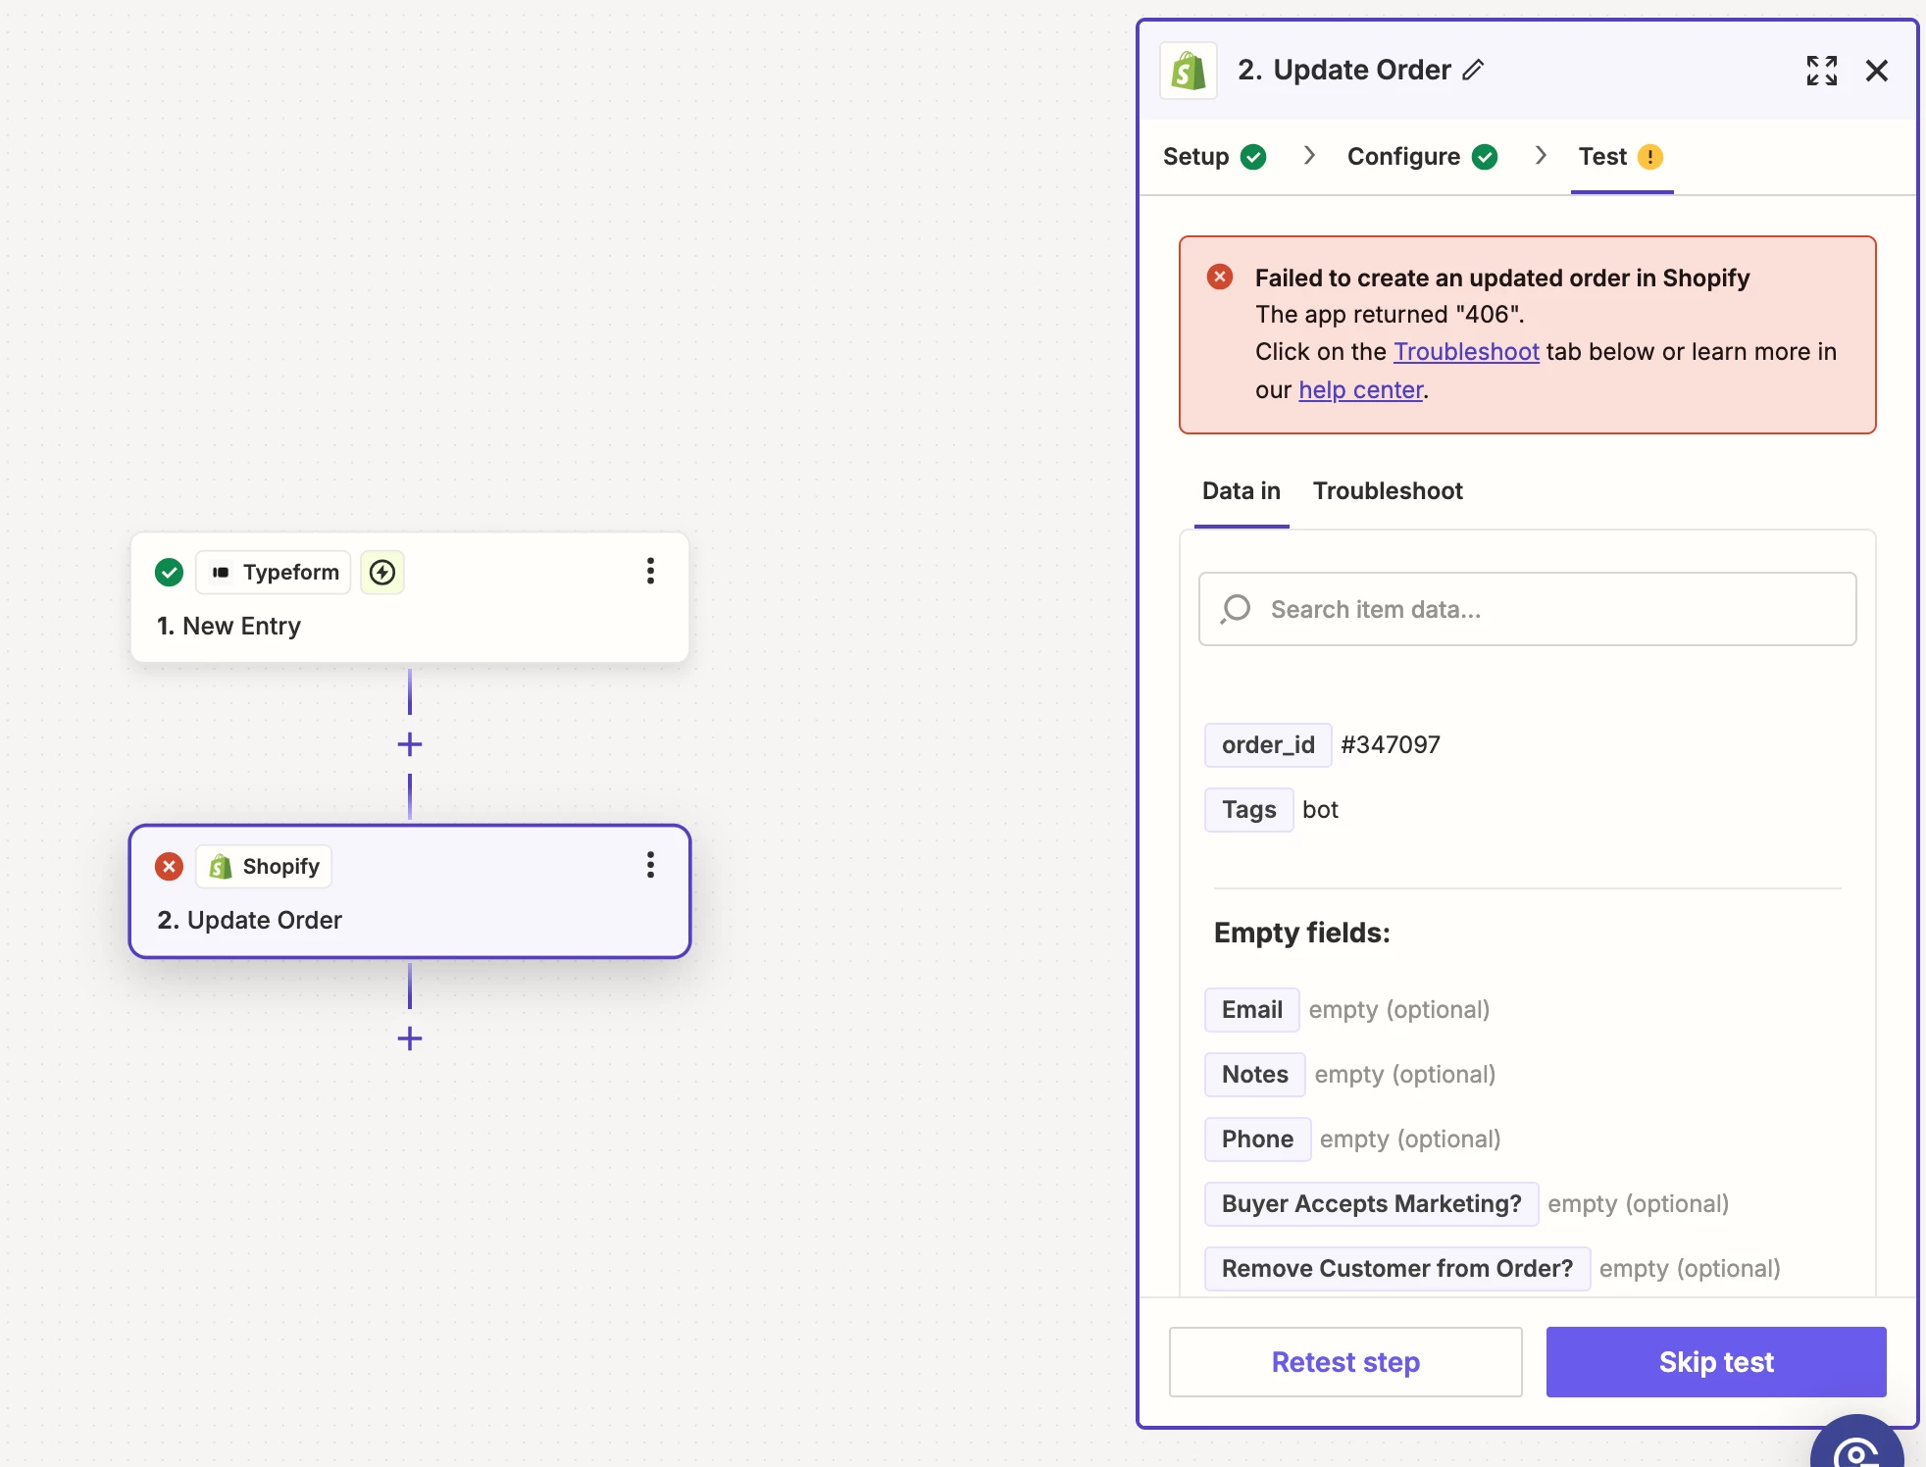Switch to the Data in tab

tap(1242, 491)
